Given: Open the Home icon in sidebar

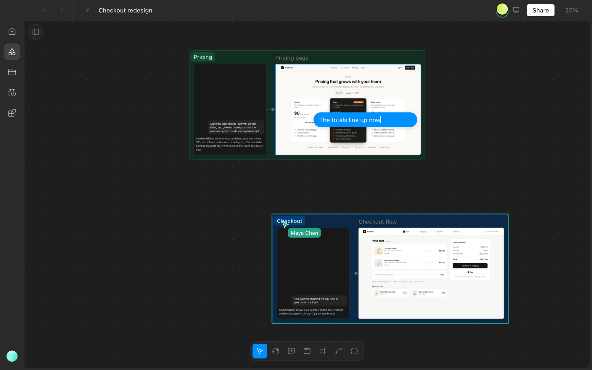Looking at the screenshot, I should point(12,31).
